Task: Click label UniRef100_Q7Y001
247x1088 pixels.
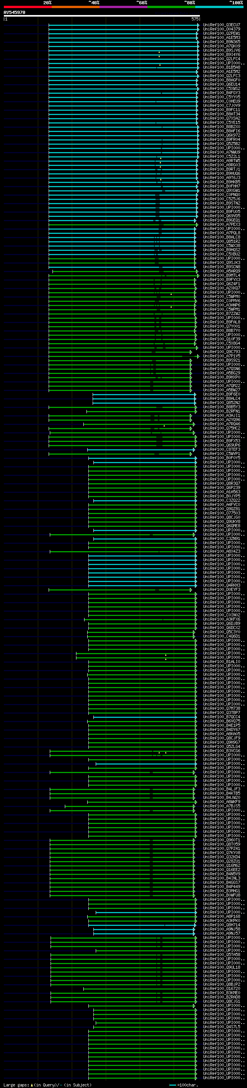Action: pos(221,326)
